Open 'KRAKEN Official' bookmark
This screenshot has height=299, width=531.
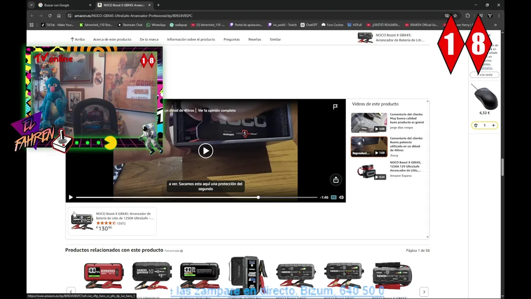click(421, 25)
